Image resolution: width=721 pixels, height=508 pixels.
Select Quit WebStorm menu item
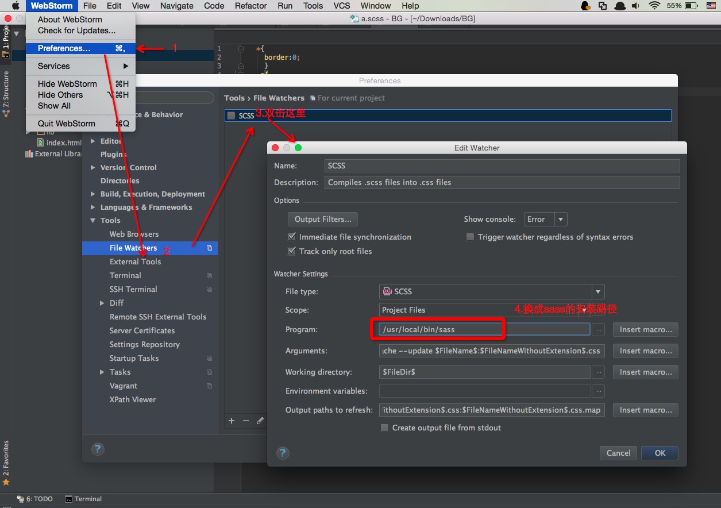pos(80,124)
